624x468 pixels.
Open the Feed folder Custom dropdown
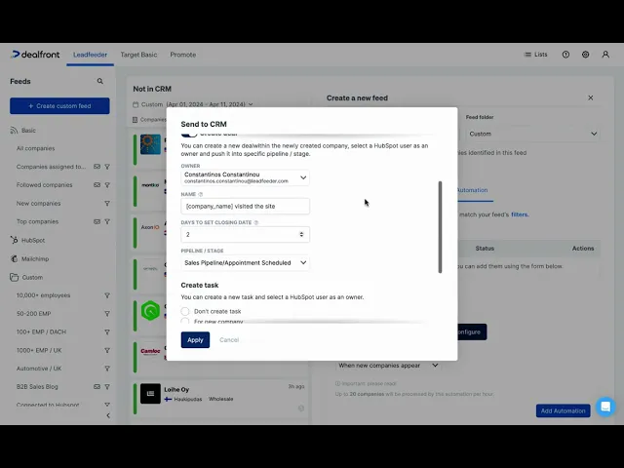point(533,134)
